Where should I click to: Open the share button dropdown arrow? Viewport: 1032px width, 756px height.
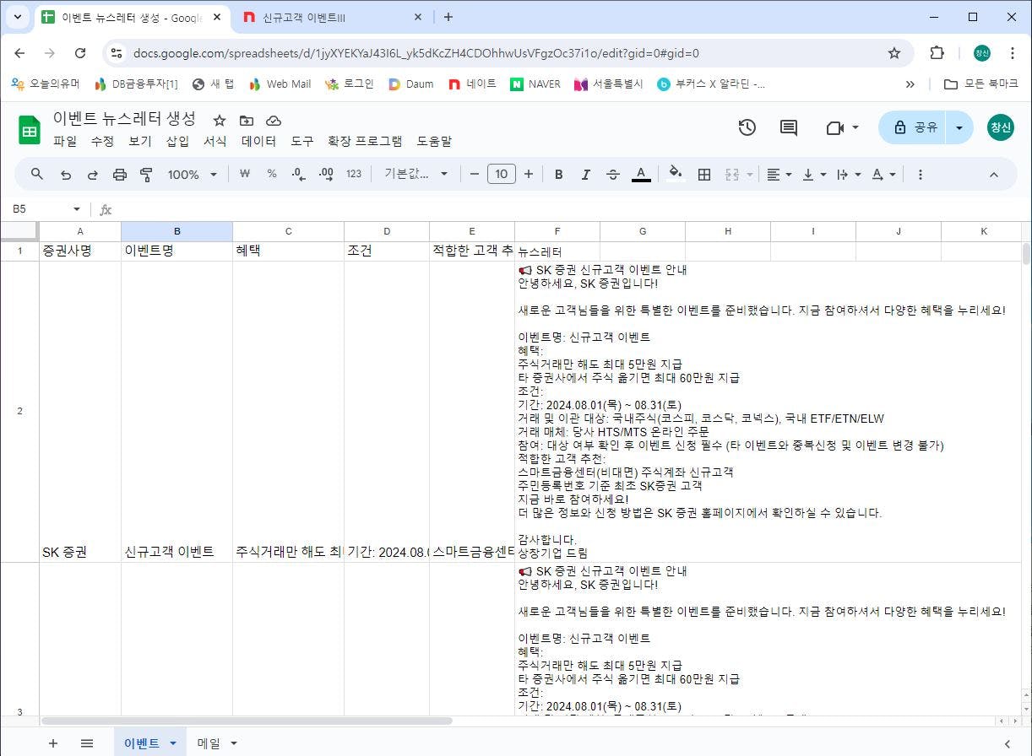[959, 127]
